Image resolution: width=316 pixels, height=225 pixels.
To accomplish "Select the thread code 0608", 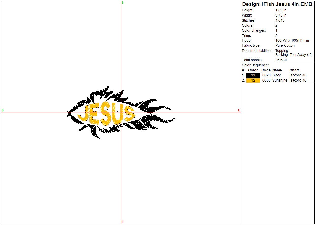I will (x=266, y=81).
